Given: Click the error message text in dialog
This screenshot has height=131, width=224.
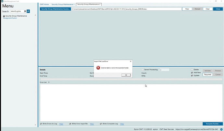Looking at the screenshot, I should (115, 68).
